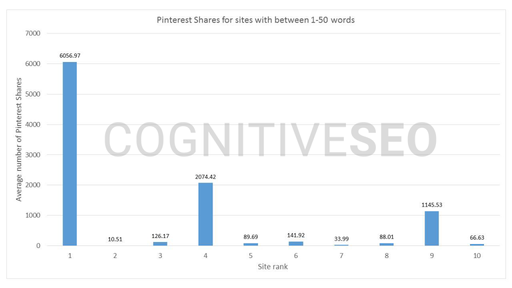512x288 pixels.
Task: Click the data label 1145.53
Action: (431, 204)
